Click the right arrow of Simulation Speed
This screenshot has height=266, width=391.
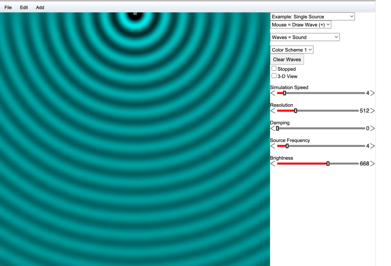372,93
